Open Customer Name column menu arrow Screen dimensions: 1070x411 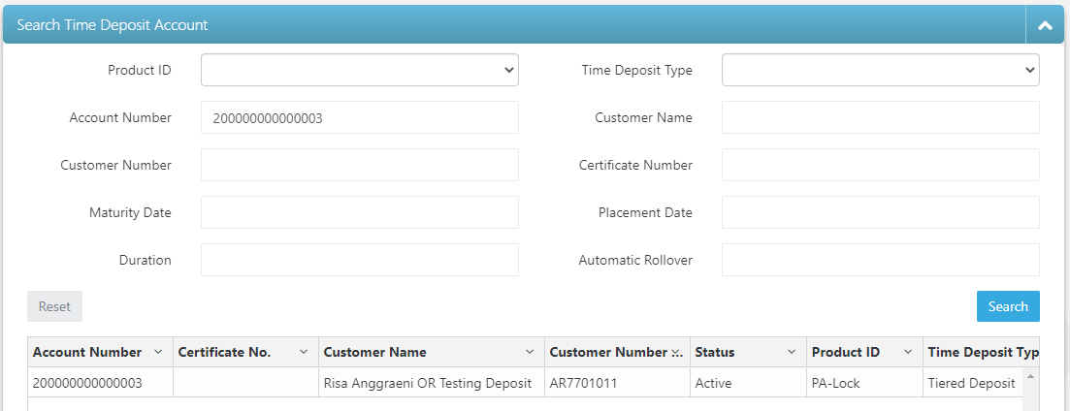[530, 353]
